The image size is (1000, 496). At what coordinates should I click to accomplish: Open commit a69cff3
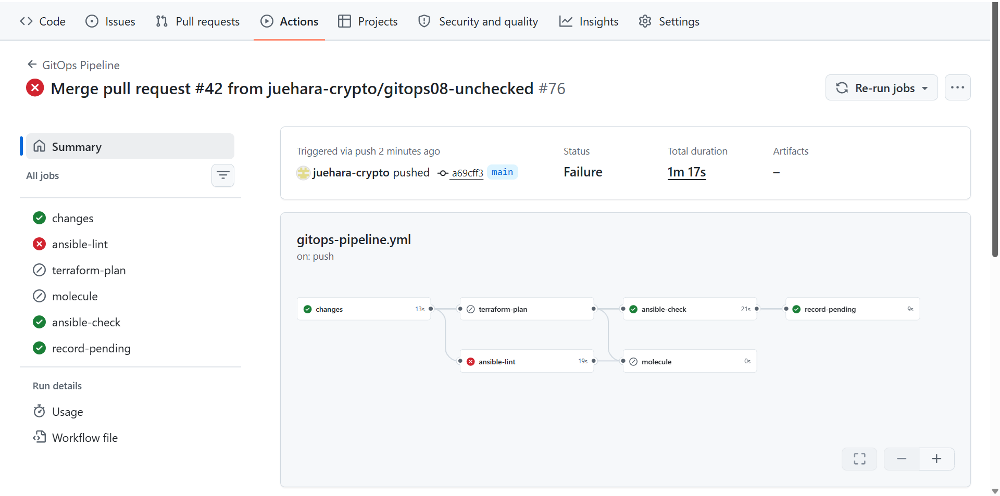coord(467,173)
